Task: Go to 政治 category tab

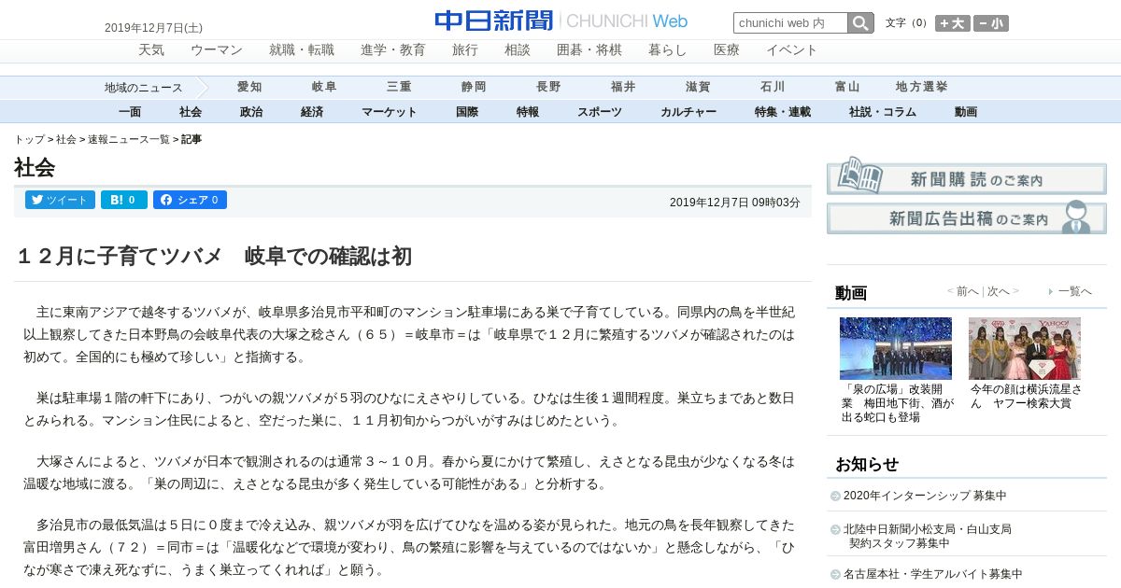Action: point(251,112)
